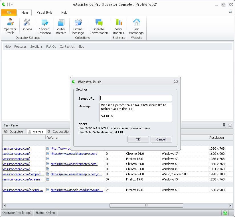Click referrer icon in the Firefox 19.0 screens row

(48, 179)
